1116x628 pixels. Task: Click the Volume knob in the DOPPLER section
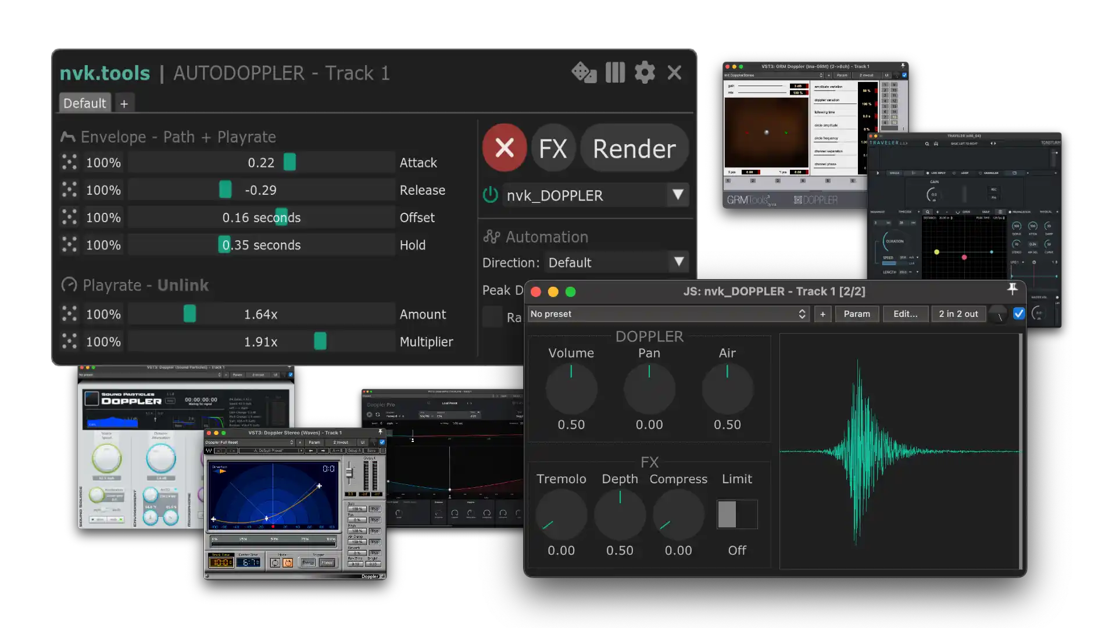(571, 388)
